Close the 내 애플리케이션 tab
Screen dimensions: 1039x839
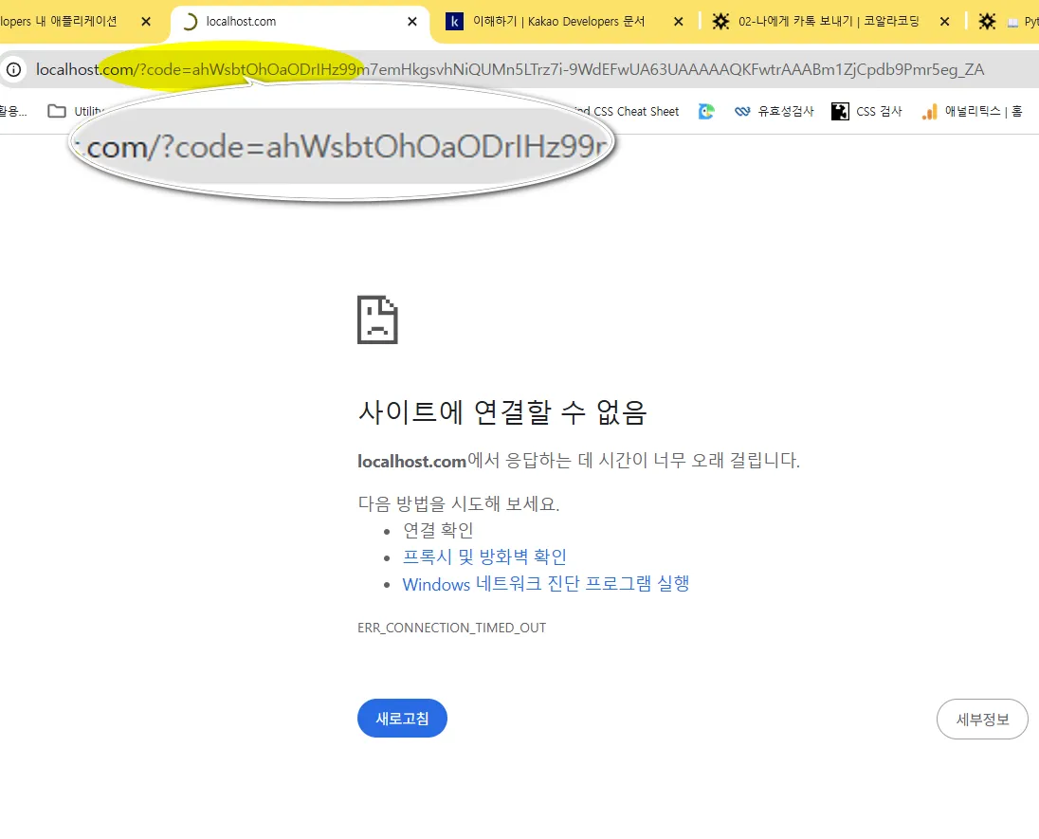point(146,21)
